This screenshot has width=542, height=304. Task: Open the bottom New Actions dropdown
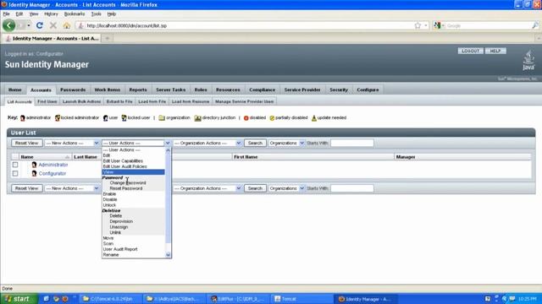(72, 188)
